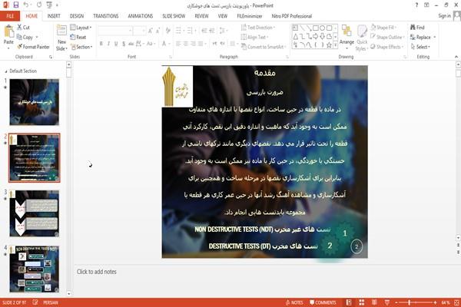The width and height of the screenshot is (461, 307).
Task: Click the Redo icon in title bar
Action: [39, 5]
